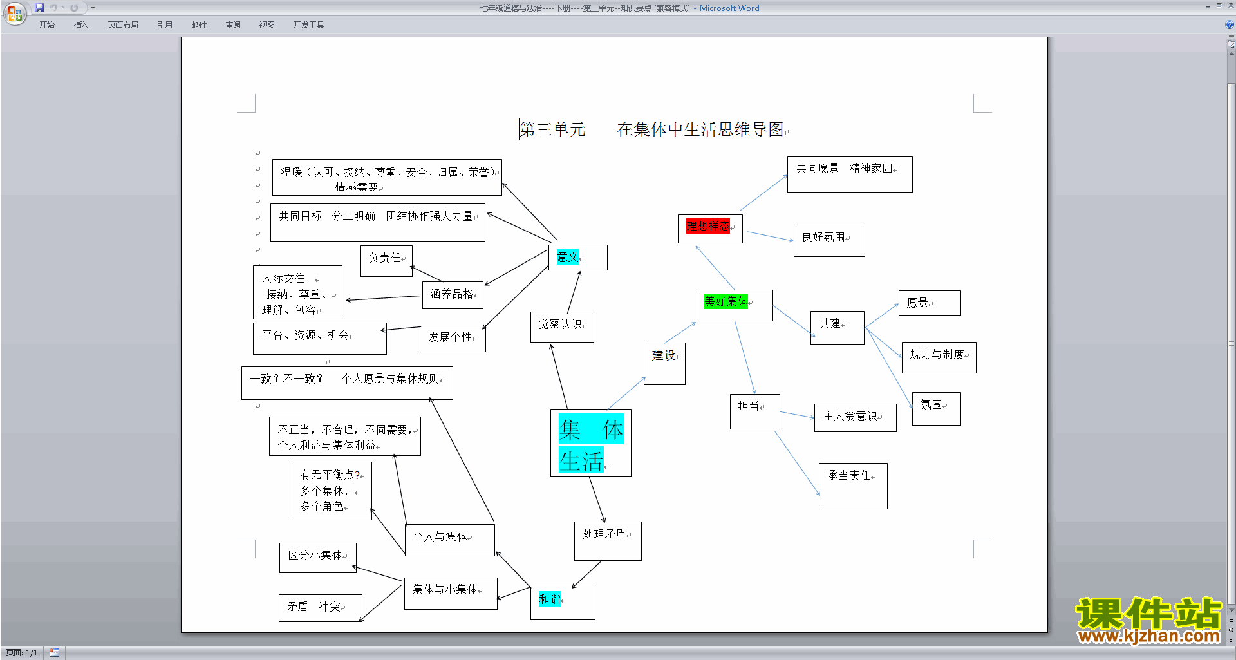Switch to the 视图 tab
Screen dimensions: 1236x660
(x=267, y=24)
